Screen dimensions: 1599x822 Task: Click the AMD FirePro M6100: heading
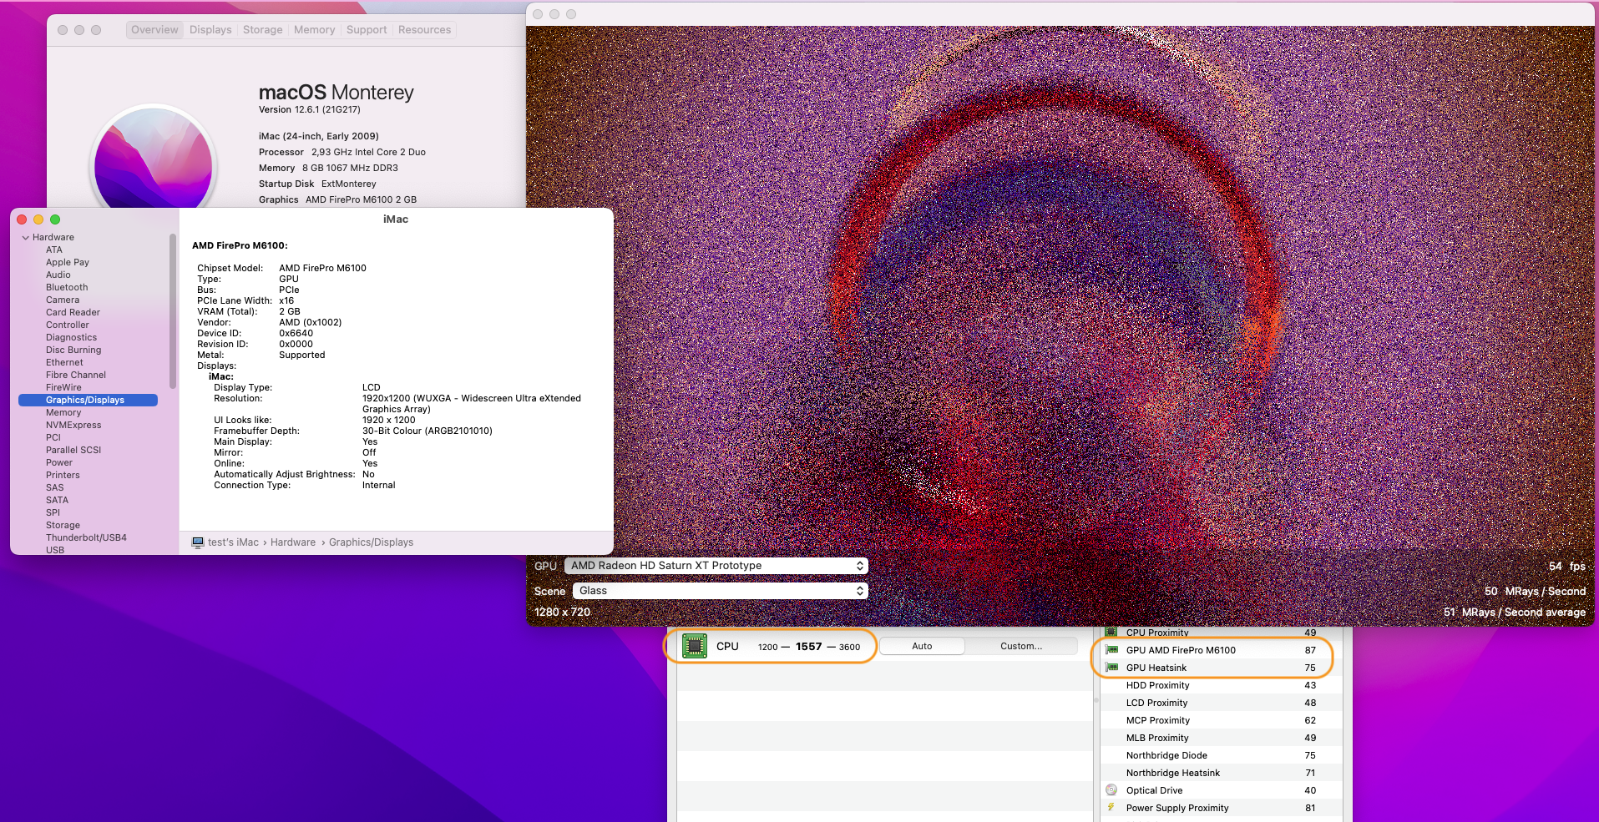coord(240,245)
